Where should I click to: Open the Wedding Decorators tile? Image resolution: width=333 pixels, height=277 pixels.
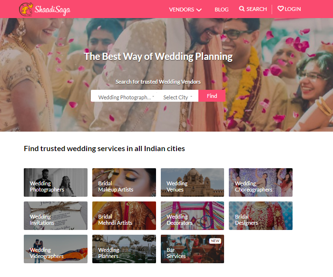[x=192, y=216]
